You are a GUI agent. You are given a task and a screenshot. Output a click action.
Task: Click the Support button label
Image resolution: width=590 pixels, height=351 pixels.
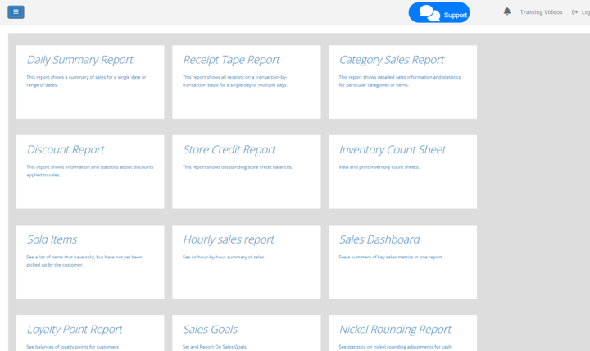pos(455,15)
